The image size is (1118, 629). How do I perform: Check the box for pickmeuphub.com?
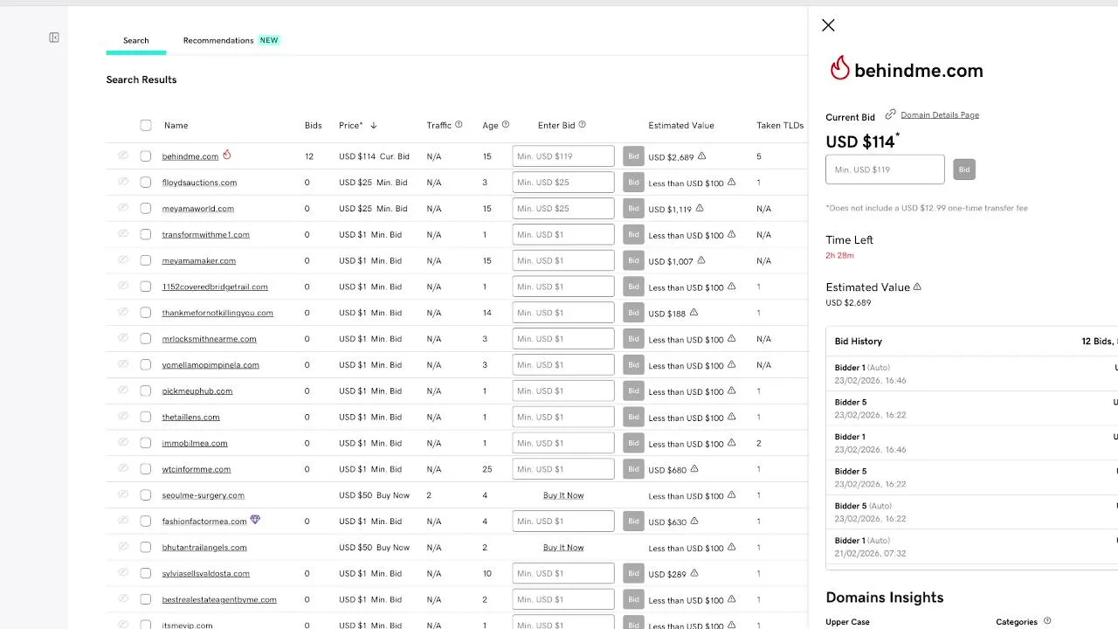(146, 391)
